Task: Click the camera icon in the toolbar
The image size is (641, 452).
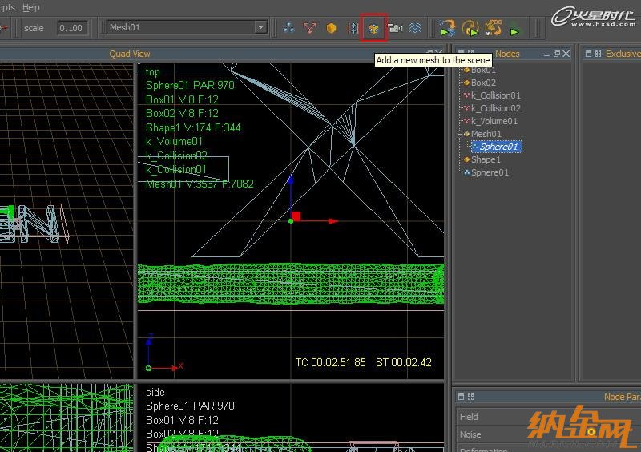Action: point(395,28)
